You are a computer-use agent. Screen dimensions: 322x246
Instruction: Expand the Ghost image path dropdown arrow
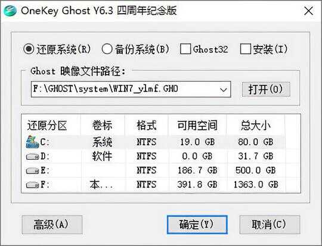(223, 89)
